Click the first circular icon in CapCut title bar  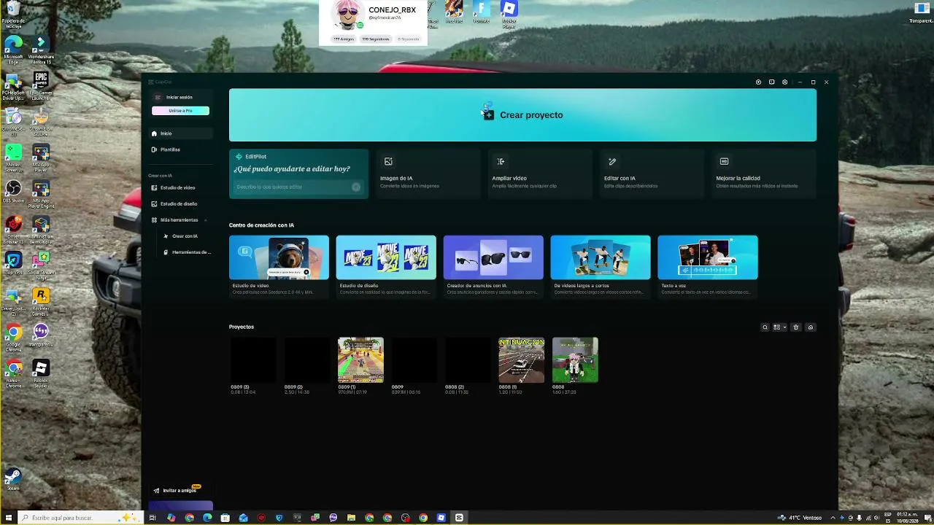pos(758,82)
